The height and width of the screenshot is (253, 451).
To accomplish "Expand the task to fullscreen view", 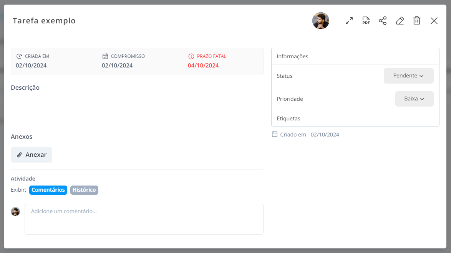I will click(349, 21).
